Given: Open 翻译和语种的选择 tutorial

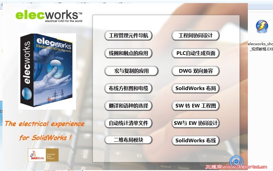Looking at the screenshot, I should pyautogui.click(x=128, y=106).
